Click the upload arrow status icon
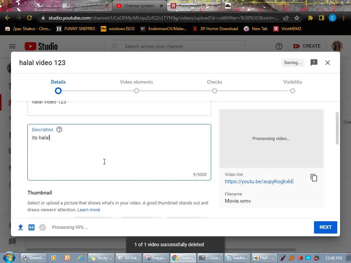 click(21, 227)
